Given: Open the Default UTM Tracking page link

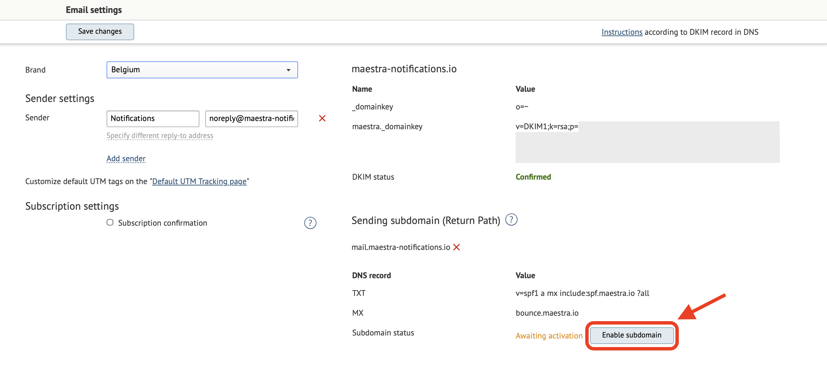Looking at the screenshot, I should [x=199, y=181].
